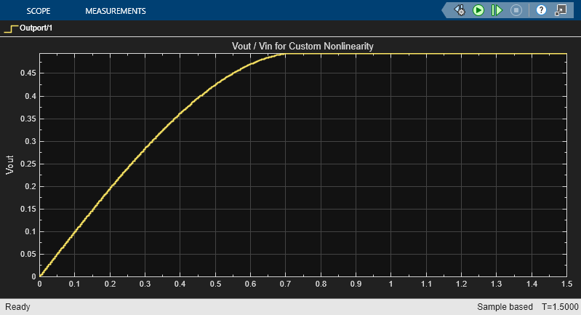Click x-axis tick label 1.5
Viewport: 581px width, 315px height.
point(566,284)
